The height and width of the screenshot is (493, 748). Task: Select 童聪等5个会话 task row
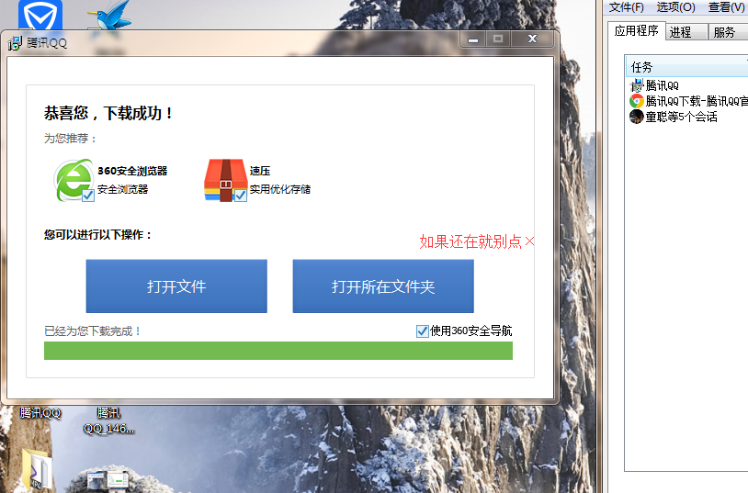pyautogui.click(x=688, y=117)
